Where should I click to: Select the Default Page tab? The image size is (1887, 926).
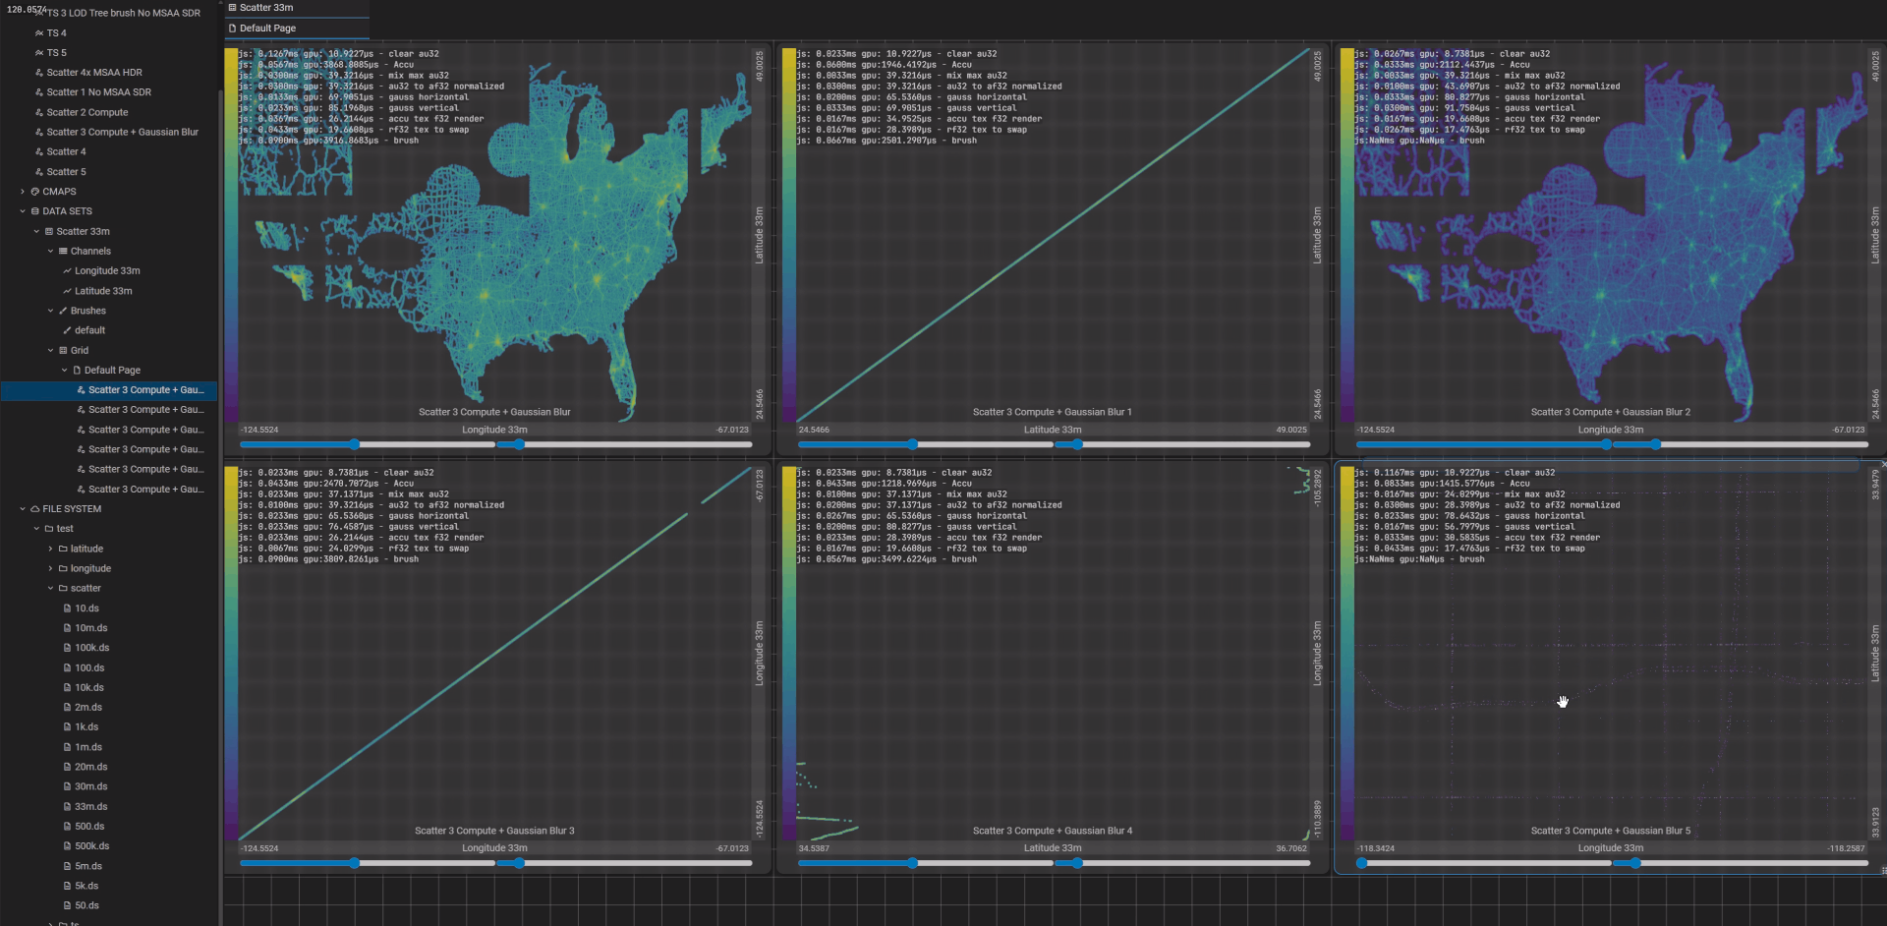267,29
